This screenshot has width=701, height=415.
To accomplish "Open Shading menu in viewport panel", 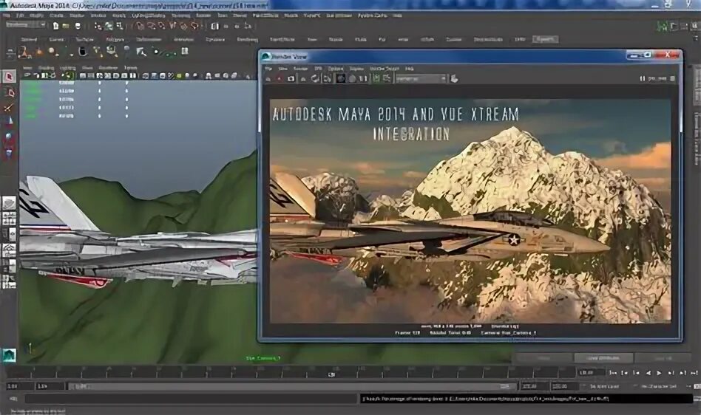I will tap(46, 68).
